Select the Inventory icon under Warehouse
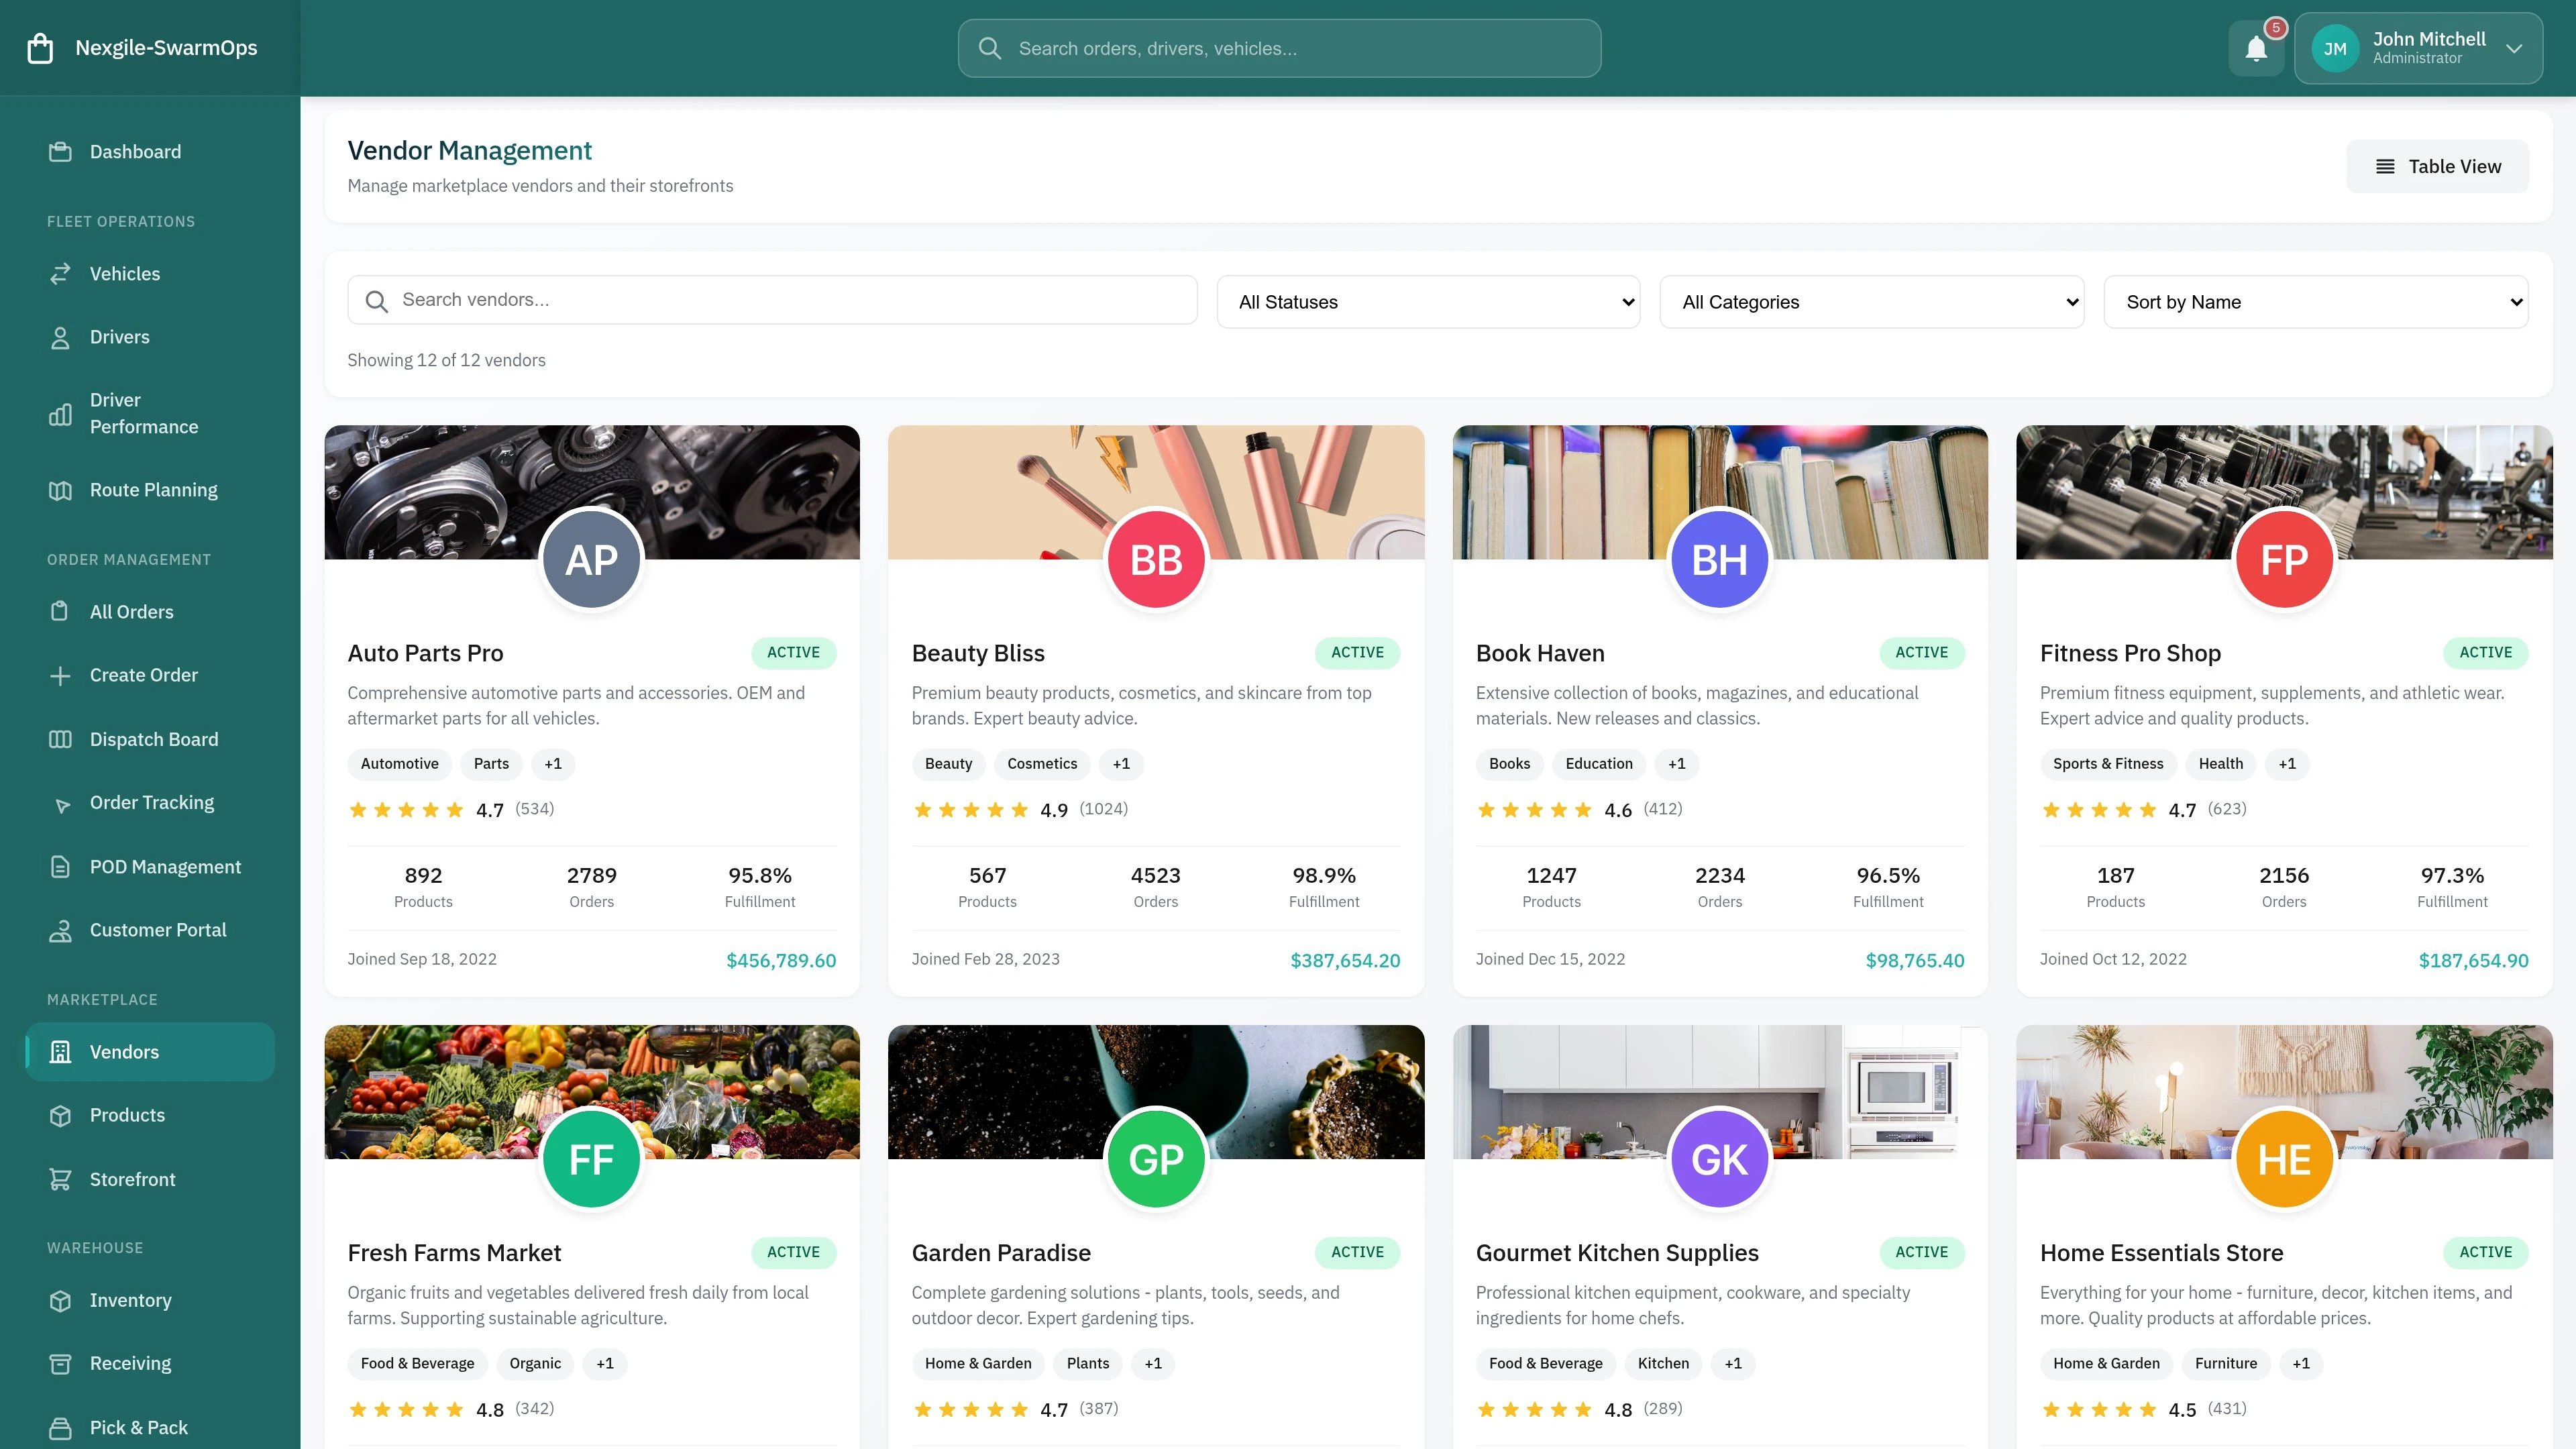2576x1449 pixels. 60,1300
